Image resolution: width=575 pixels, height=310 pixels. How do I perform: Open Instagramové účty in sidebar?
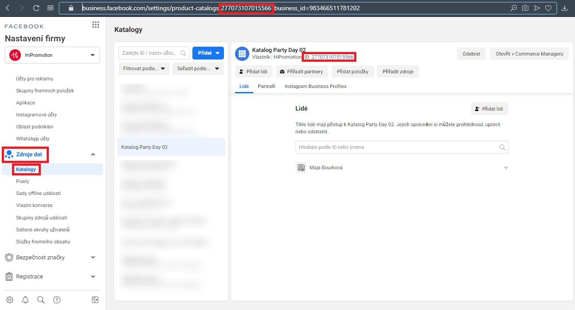[x=36, y=115]
